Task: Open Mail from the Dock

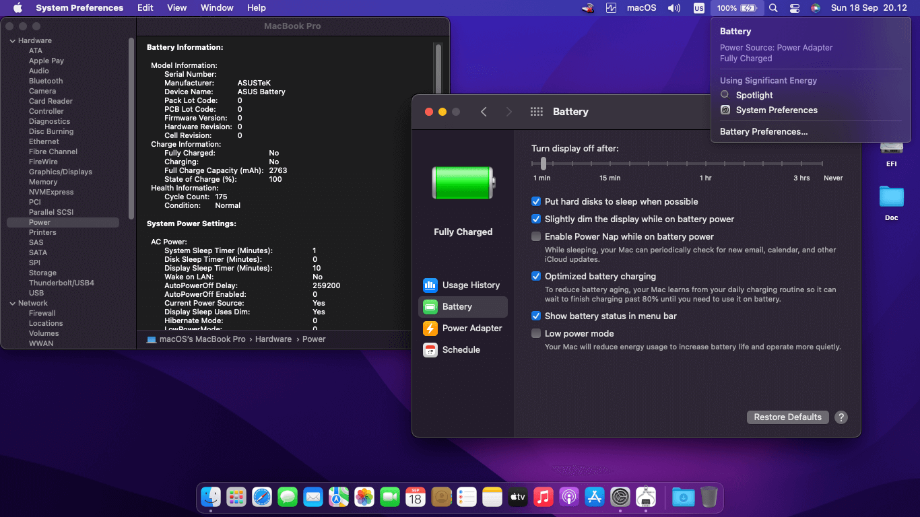Action: point(313,497)
